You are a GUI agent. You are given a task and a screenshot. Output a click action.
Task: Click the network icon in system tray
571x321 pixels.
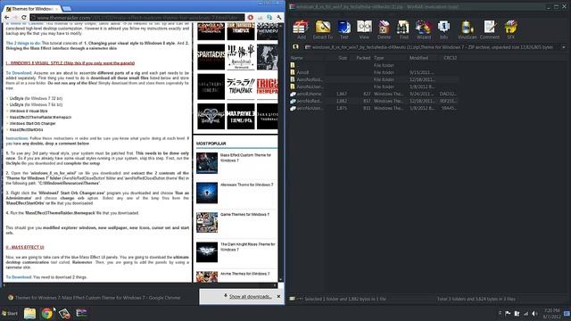(x=525, y=313)
